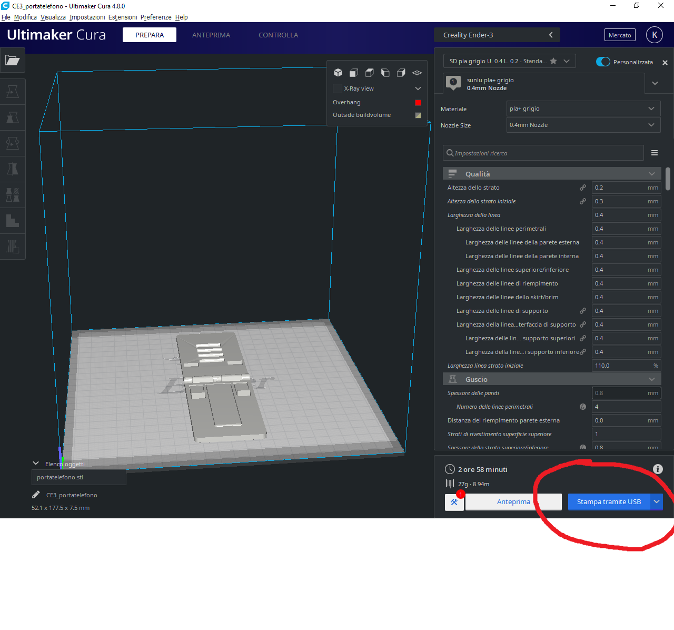This screenshot has width=674, height=630.
Task: Open the Impostazioni menu
Action: pyautogui.click(x=87, y=17)
